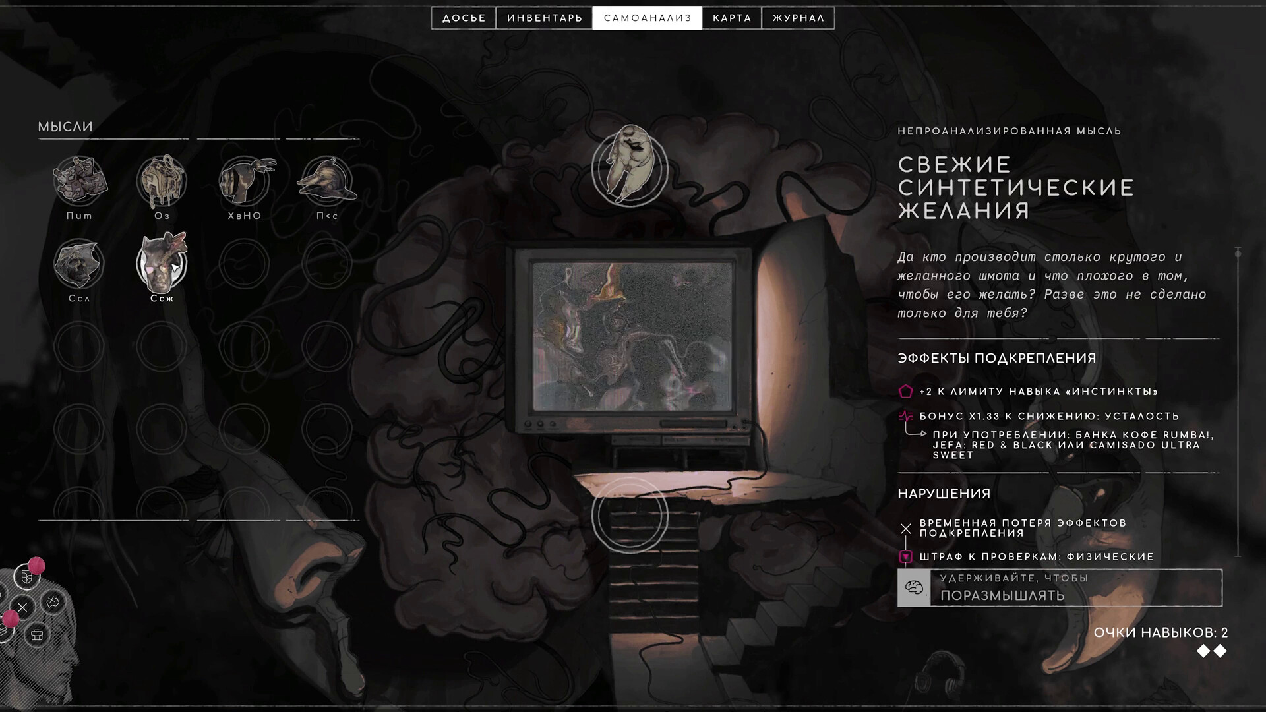Switch to the «Инвентарь» tab
The height and width of the screenshot is (712, 1266).
point(545,18)
